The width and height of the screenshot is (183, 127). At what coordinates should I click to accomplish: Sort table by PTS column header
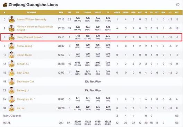69,12
